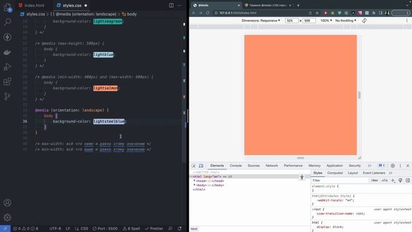Click the feedback icon in status bar
This screenshot has height=232, width=412.
click(x=171, y=229)
